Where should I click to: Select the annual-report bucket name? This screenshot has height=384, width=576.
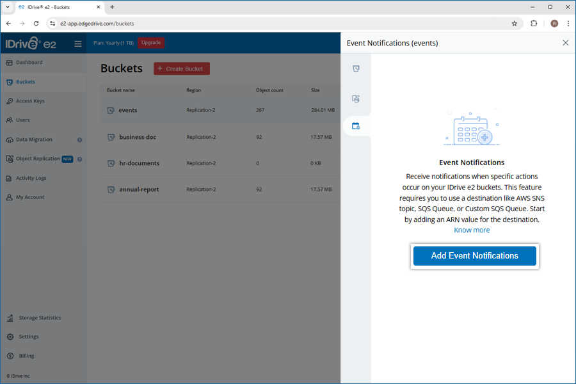click(x=140, y=189)
